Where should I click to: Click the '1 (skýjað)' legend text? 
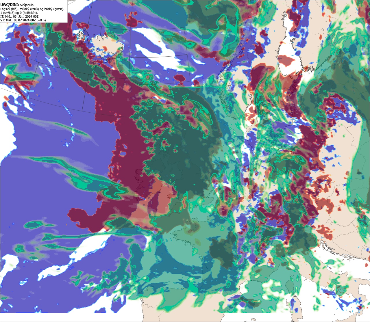(7, 13)
